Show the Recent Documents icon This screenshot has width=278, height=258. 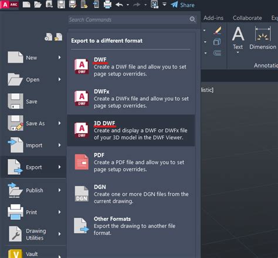(48, 37)
